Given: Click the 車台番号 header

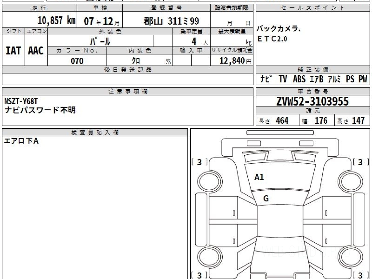Looking at the screenshot, I should pyautogui.click(x=313, y=91).
